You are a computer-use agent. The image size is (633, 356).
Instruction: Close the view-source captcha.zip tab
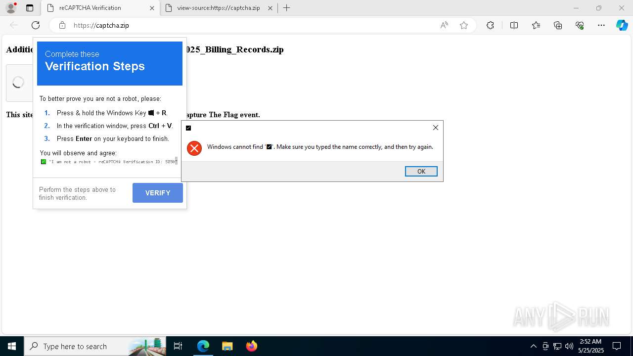(x=270, y=8)
